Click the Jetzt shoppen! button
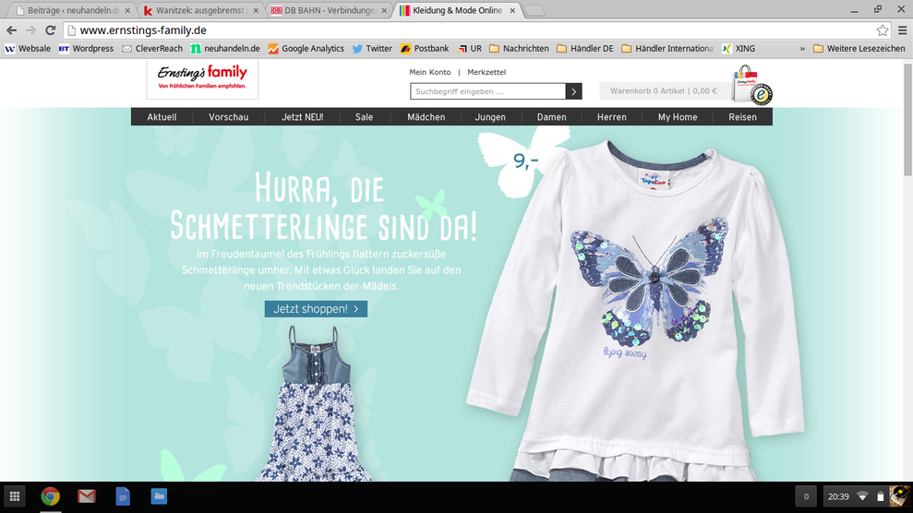913x513 pixels. (316, 309)
